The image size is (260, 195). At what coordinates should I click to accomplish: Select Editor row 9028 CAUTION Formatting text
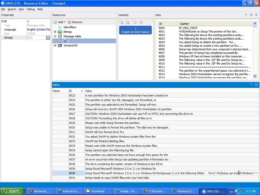pyautogui.click(x=119, y=118)
